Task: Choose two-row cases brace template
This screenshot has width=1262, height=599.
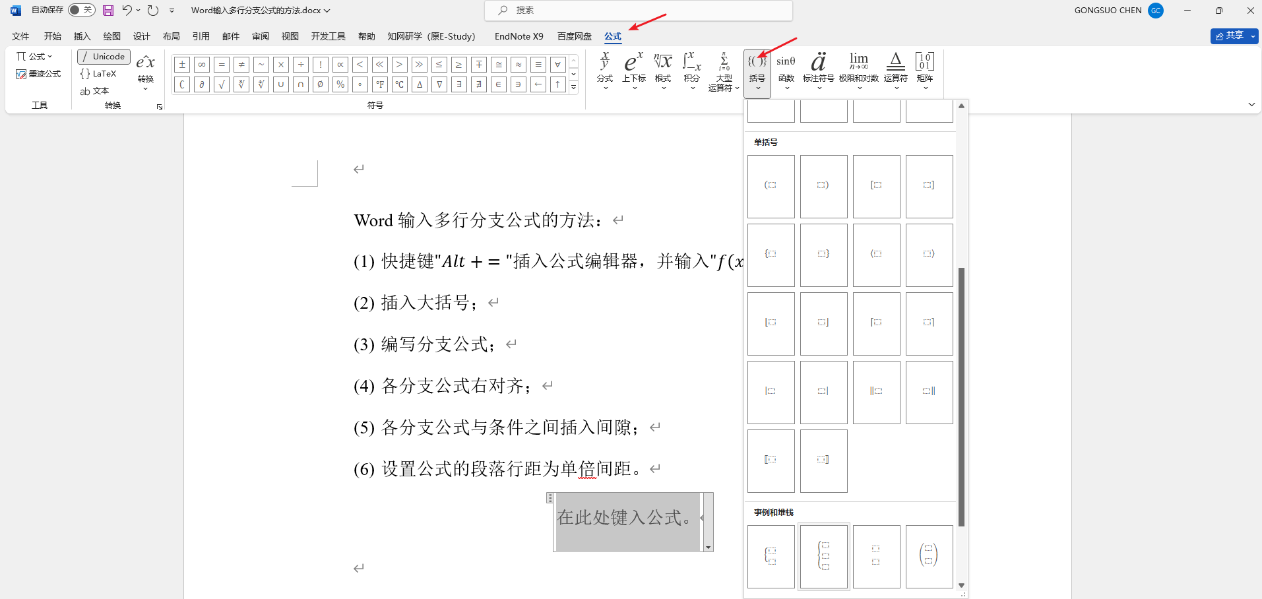Action: click(771, 557)
